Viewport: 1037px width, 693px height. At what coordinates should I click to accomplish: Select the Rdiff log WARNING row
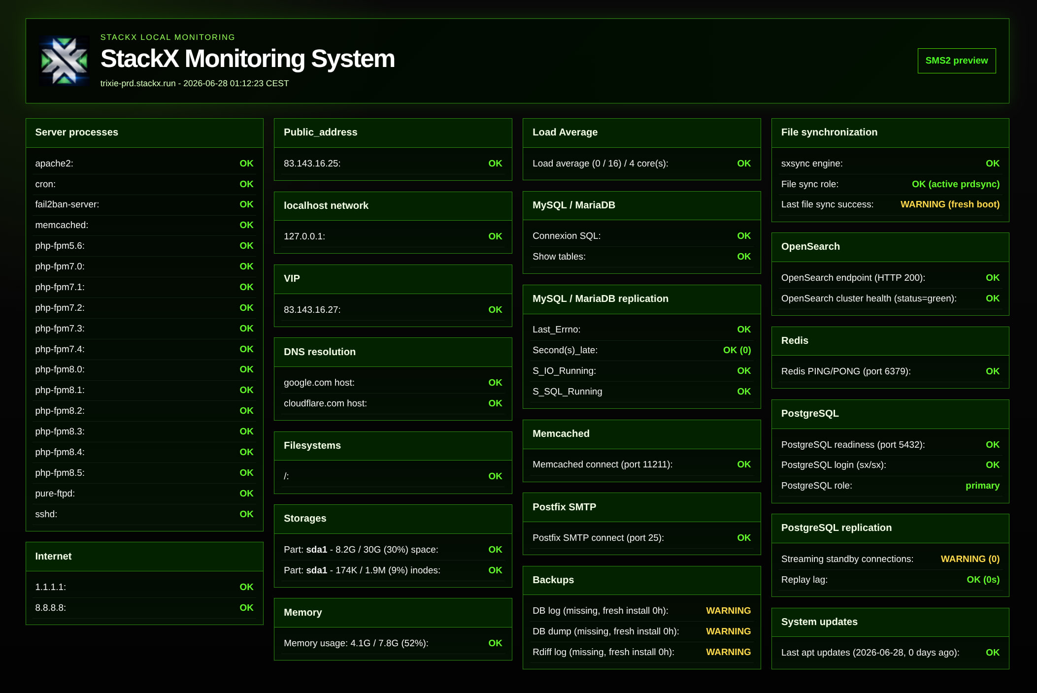tap(642, 652)
